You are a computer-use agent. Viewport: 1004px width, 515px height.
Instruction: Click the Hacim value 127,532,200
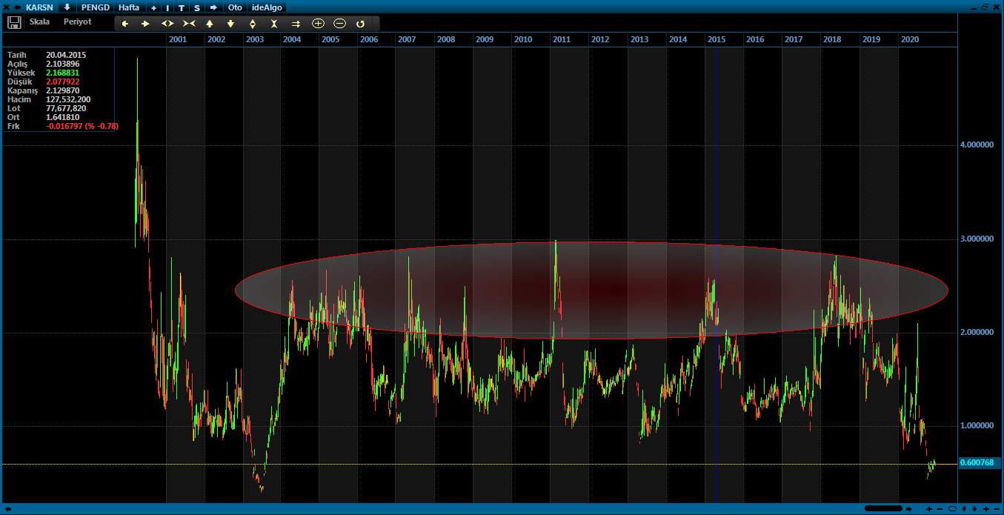pos(68,100)
